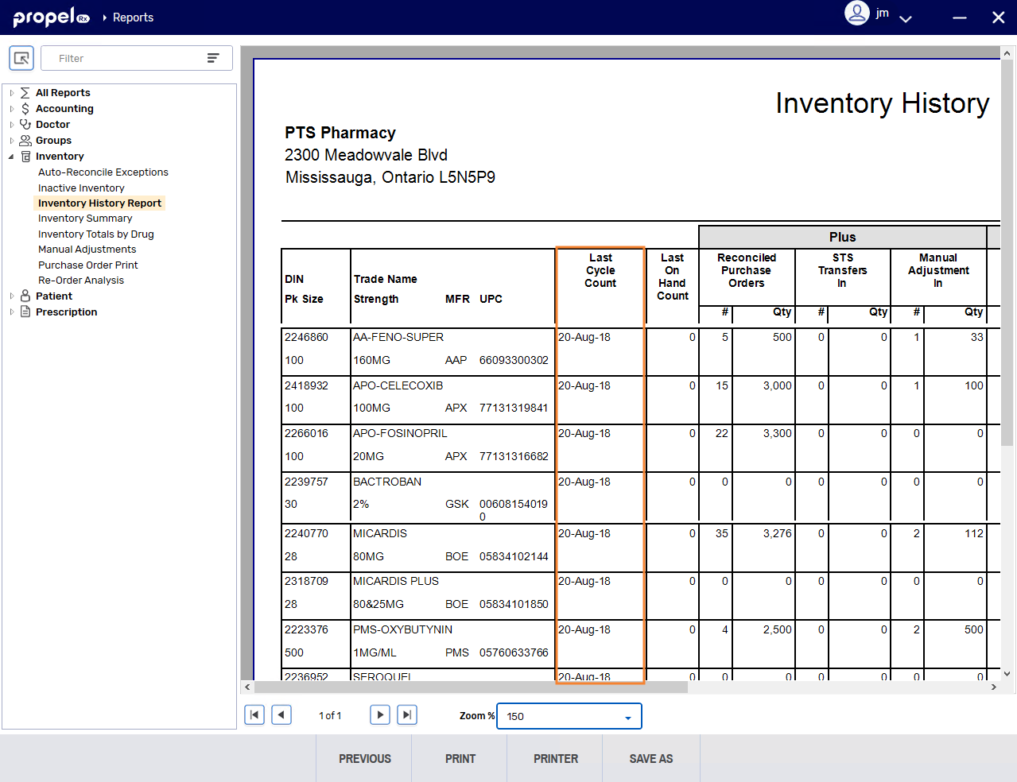Viewport: 1017px width, 782px height.
Task: Click the APO-CELECOXIB trade name
Action: coord(398,385)
